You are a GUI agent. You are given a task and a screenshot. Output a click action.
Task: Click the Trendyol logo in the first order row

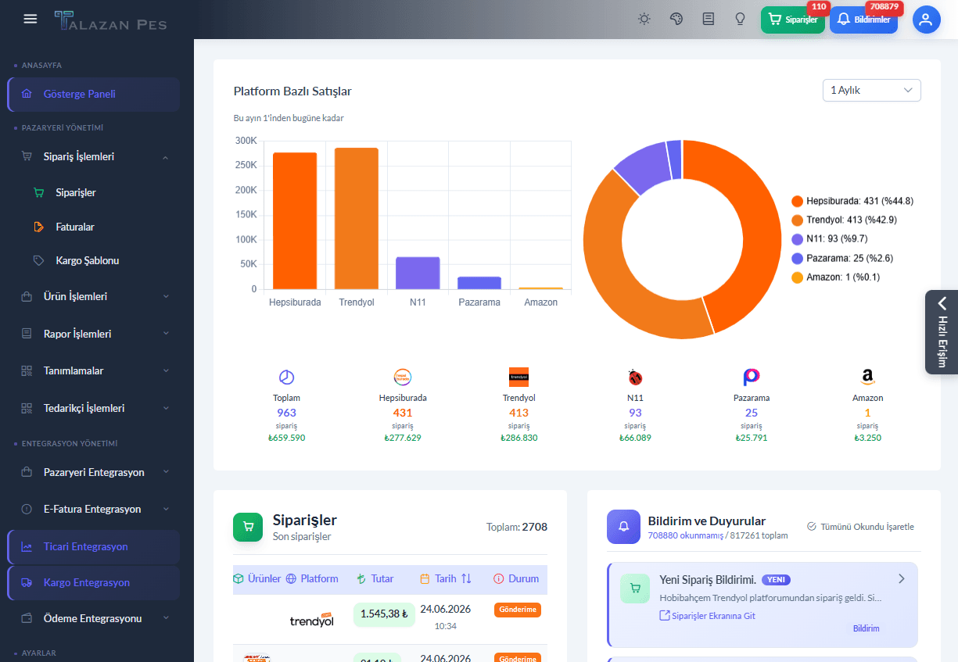312,621
